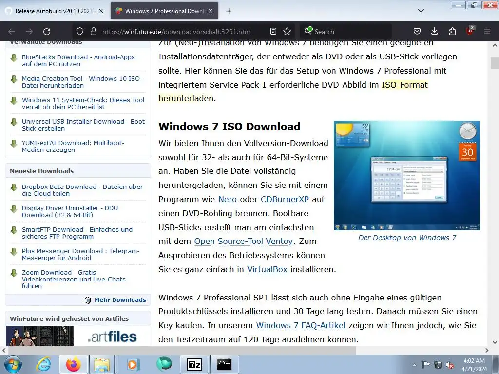Open the tracking protection shield icon
499x374 pixels.
[x=80, y=32]
